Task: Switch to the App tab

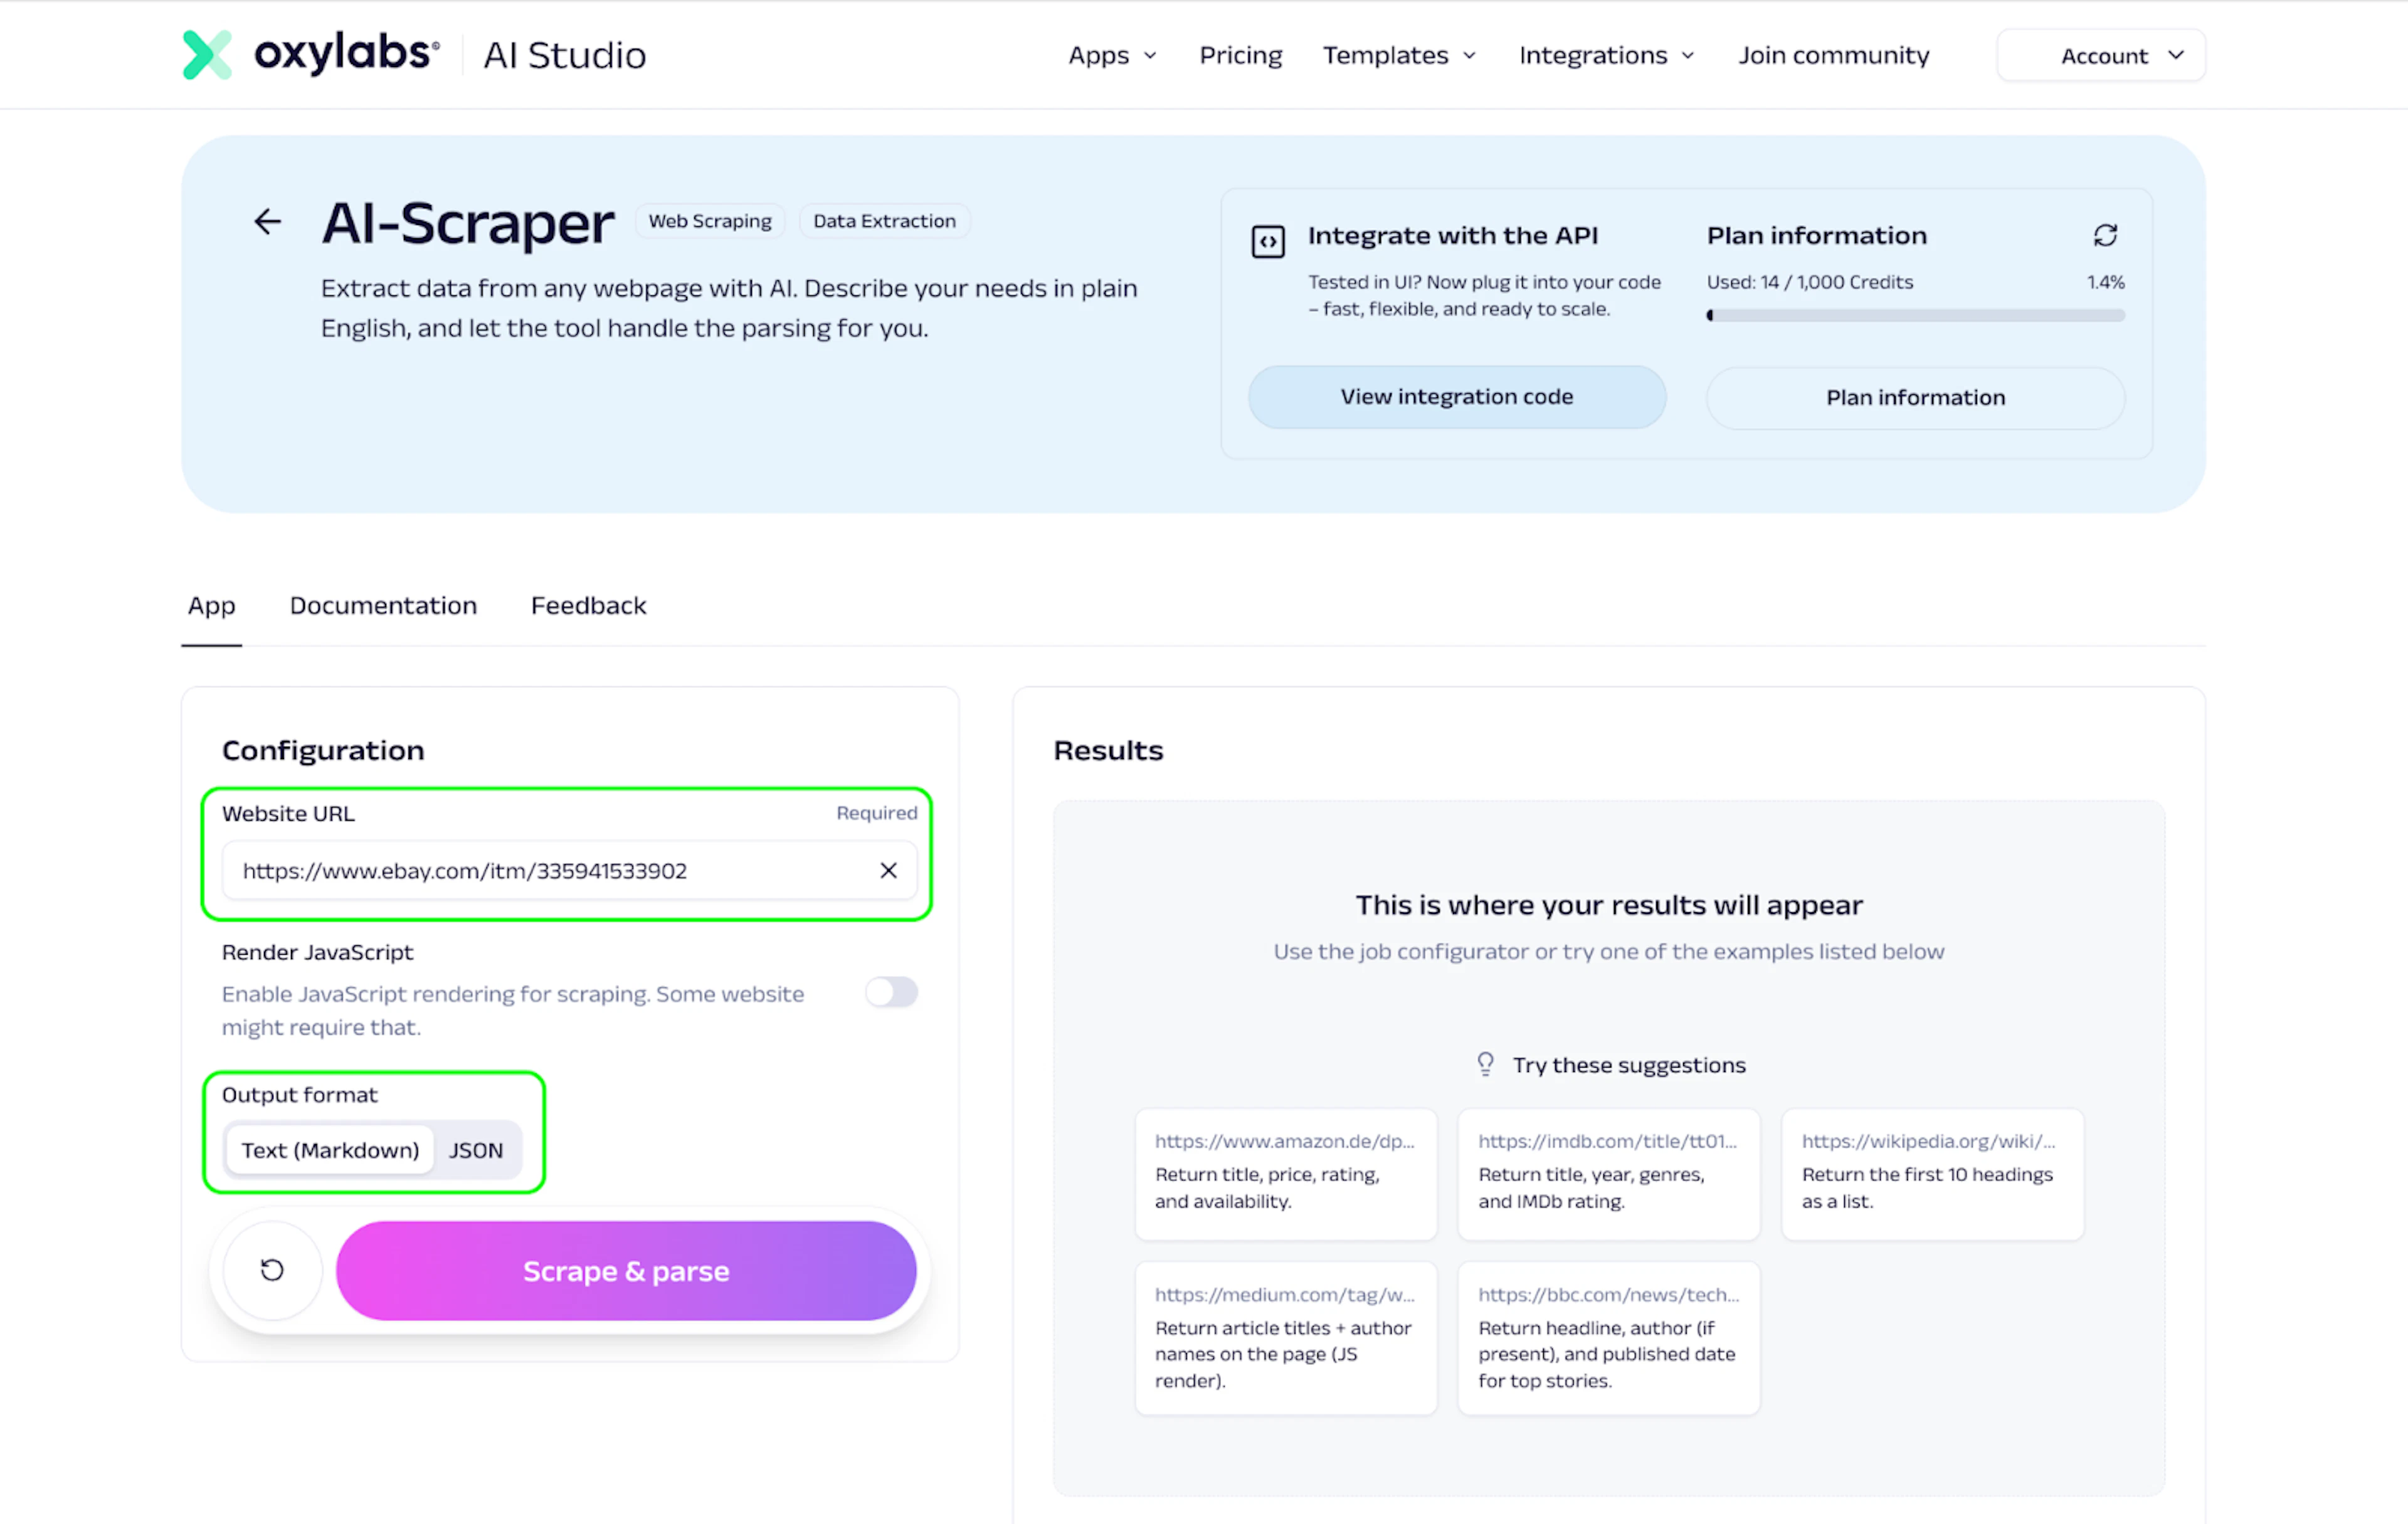Action: (212, 606)
